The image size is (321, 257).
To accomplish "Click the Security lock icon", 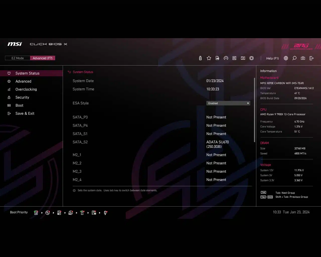I will click(x=9, y=97).
